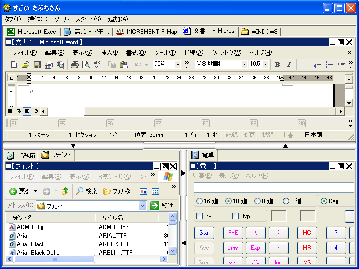This screenshot has height=269, width=359.
Task: Click the calculator display field
Action: point(274,188)
